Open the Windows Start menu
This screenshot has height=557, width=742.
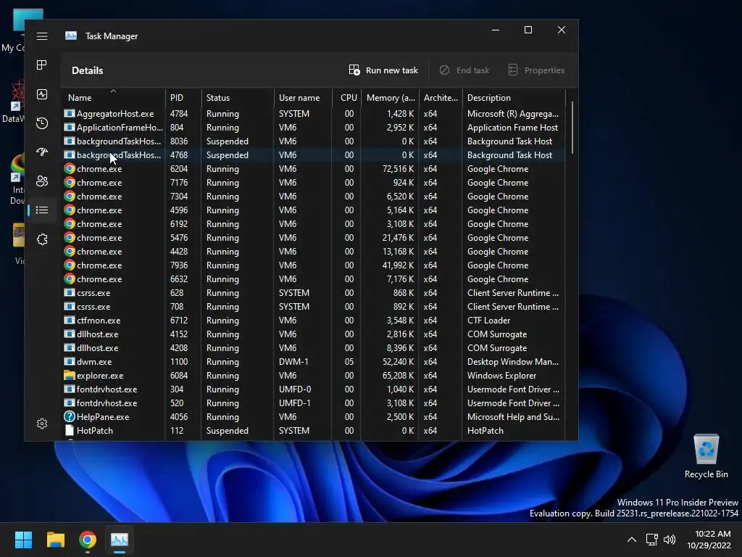pyautogui.click(x=23, y=540)
